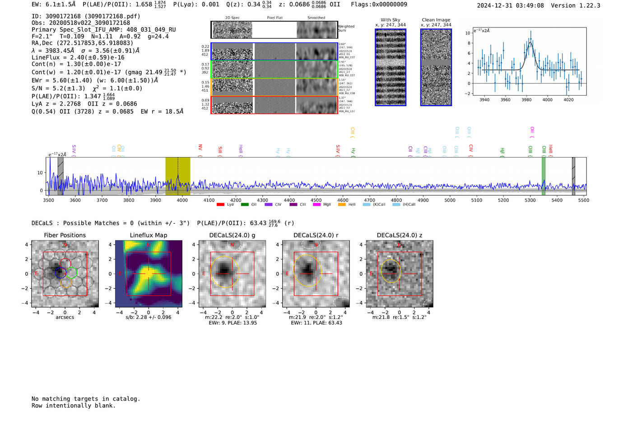Click the yellow highlighted region in full spectrum
The image size is (632, 430).
[x=178, y=176]
